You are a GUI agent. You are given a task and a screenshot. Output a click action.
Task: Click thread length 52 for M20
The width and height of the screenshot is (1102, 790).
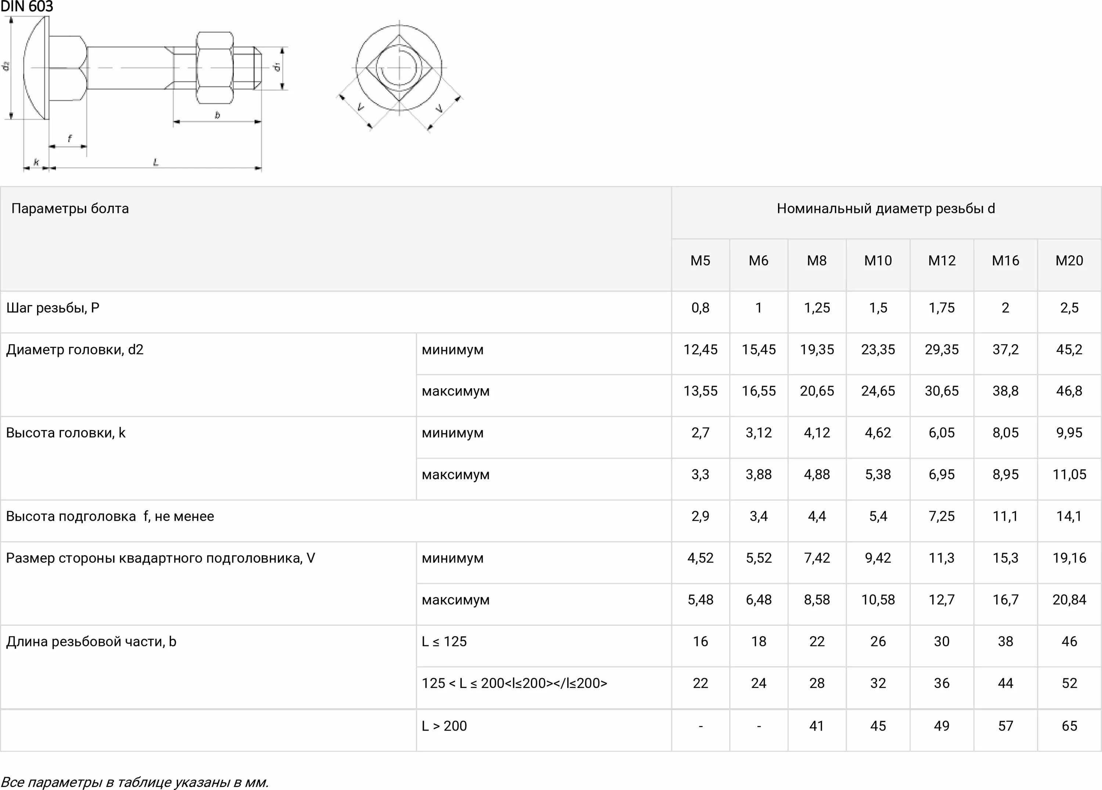click(1069, 683)
